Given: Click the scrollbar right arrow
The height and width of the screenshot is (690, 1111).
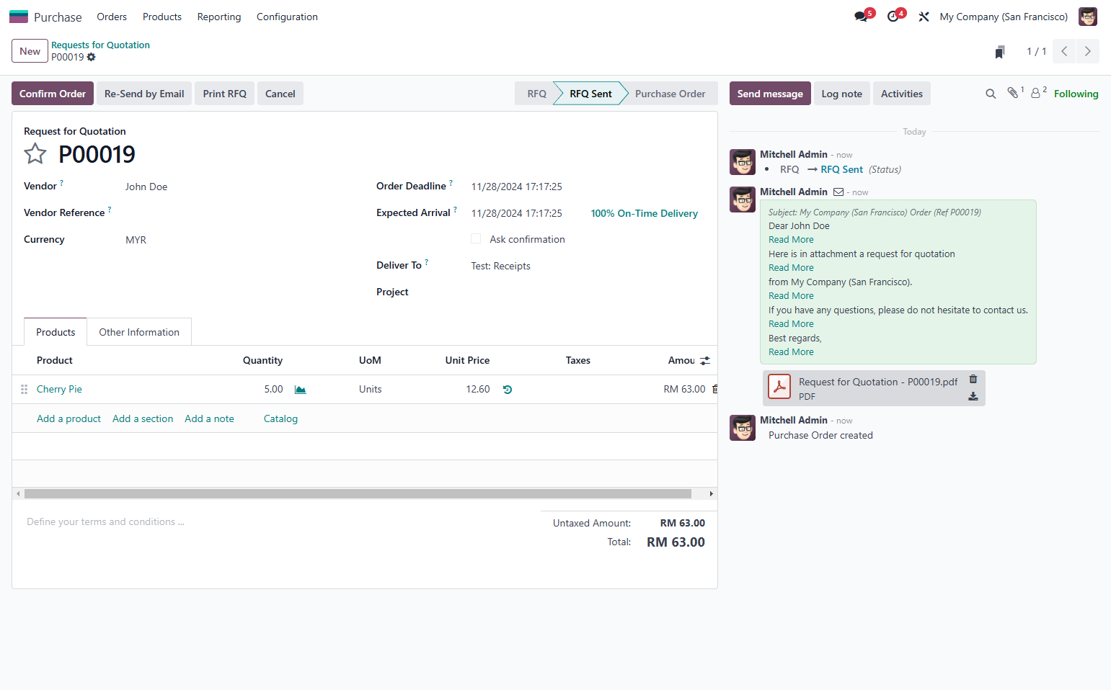Looking at the screenshot, I should click(x=712, y=494).
